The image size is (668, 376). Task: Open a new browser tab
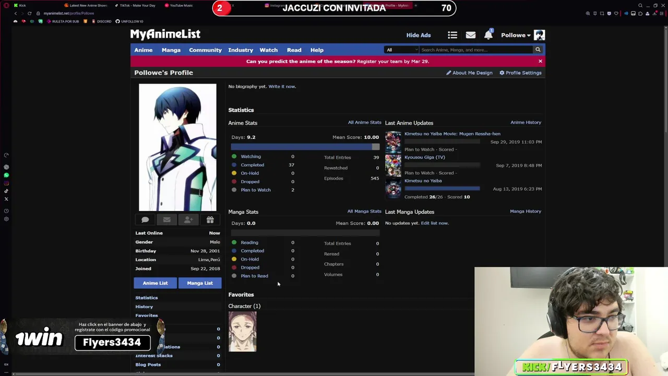pos(416,5)
